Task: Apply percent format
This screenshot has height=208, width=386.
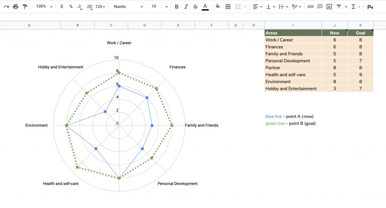Action: click(x=71, y=7)
